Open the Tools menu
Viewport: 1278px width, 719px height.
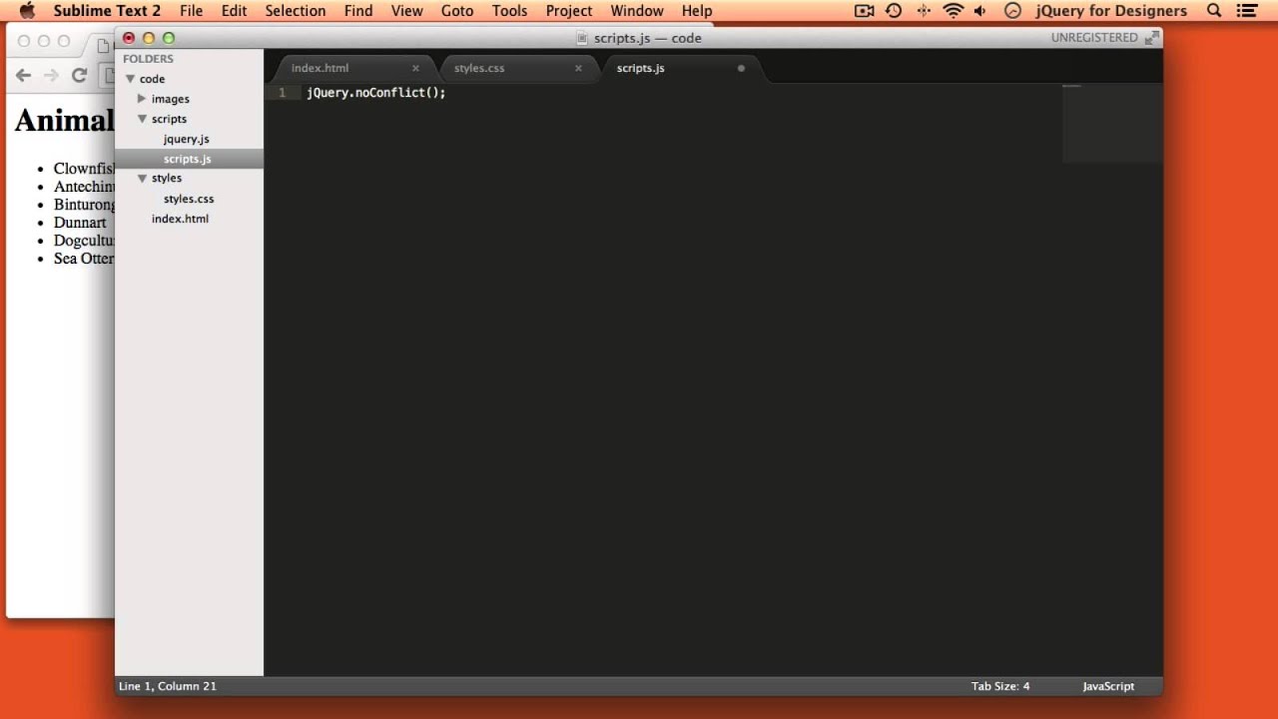click(x=509, y=11)
